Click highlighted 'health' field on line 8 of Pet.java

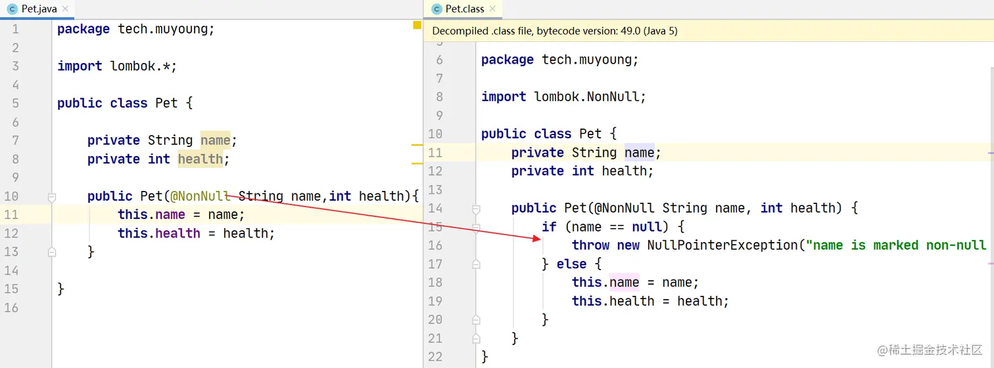(x=201, y=159)
